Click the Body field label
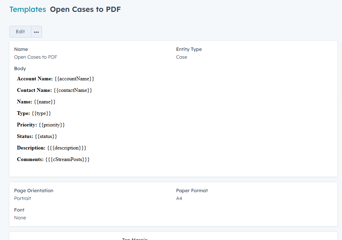Image resolution: width=342 pixels, height=240 pixels. pos(20,68)
